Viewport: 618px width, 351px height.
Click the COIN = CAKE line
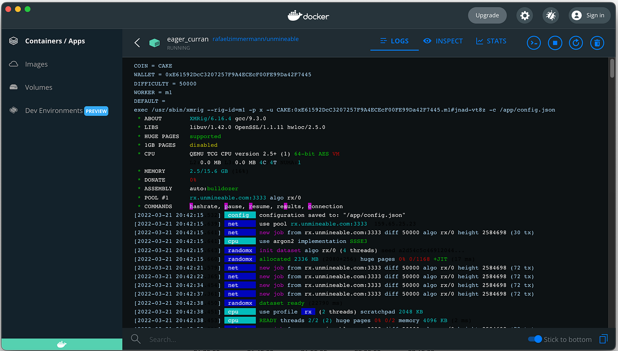pos(153,66)
